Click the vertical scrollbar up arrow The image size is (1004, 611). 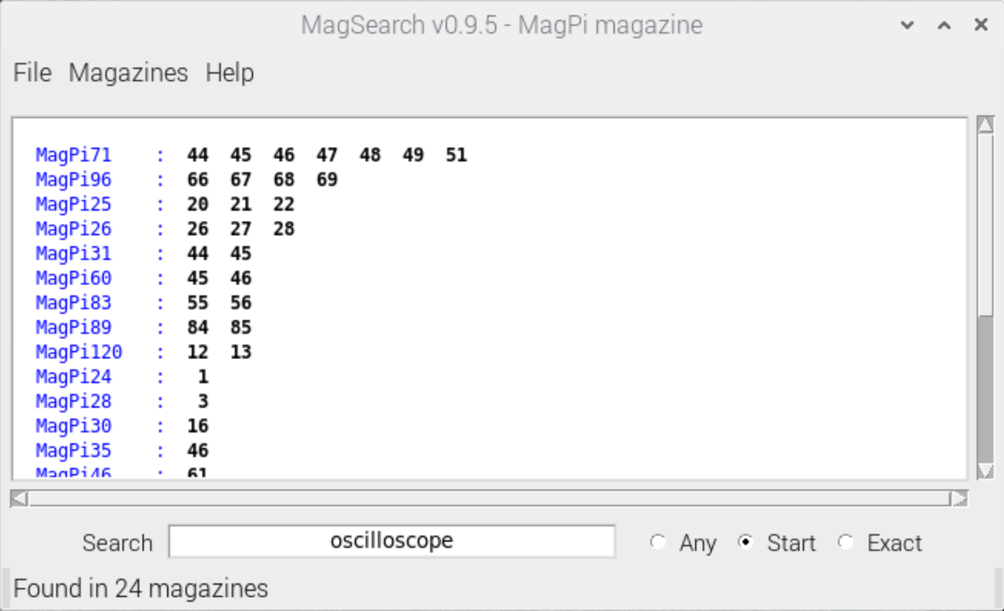[985, 125]
